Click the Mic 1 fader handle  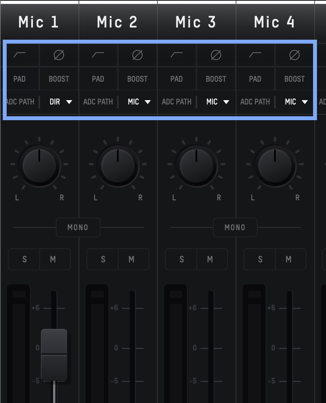[54, 355]
